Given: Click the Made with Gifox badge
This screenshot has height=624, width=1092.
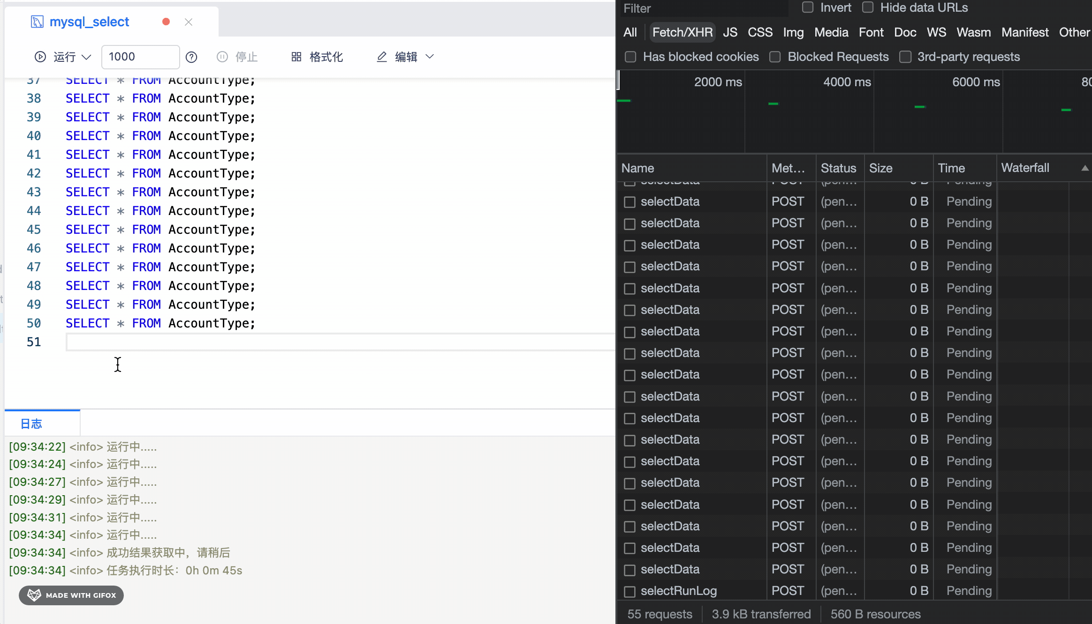Looking at the screenshot, I should point(71,595).
